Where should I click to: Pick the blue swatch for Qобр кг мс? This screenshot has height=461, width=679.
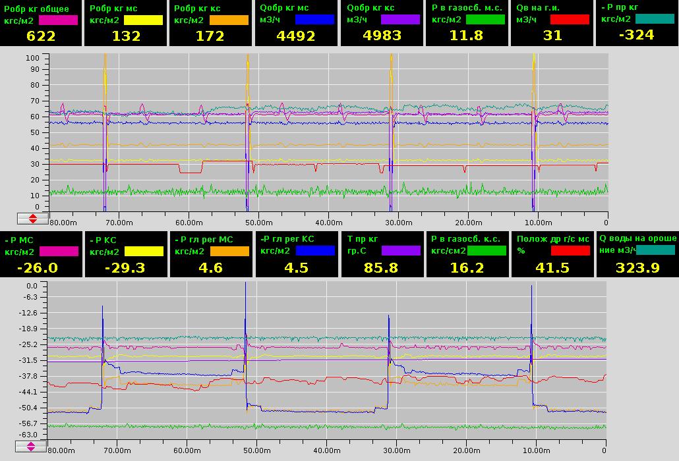point(315,20)
